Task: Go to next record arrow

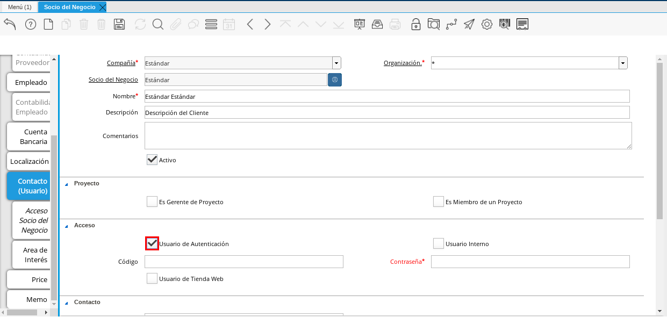Action: coord(267,24)
